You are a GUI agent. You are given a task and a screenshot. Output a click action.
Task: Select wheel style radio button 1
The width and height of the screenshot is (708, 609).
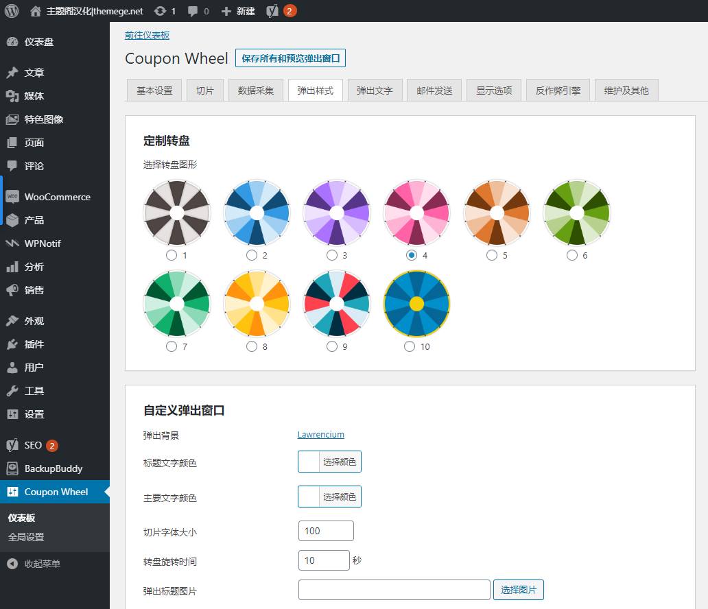coord(172,255)
